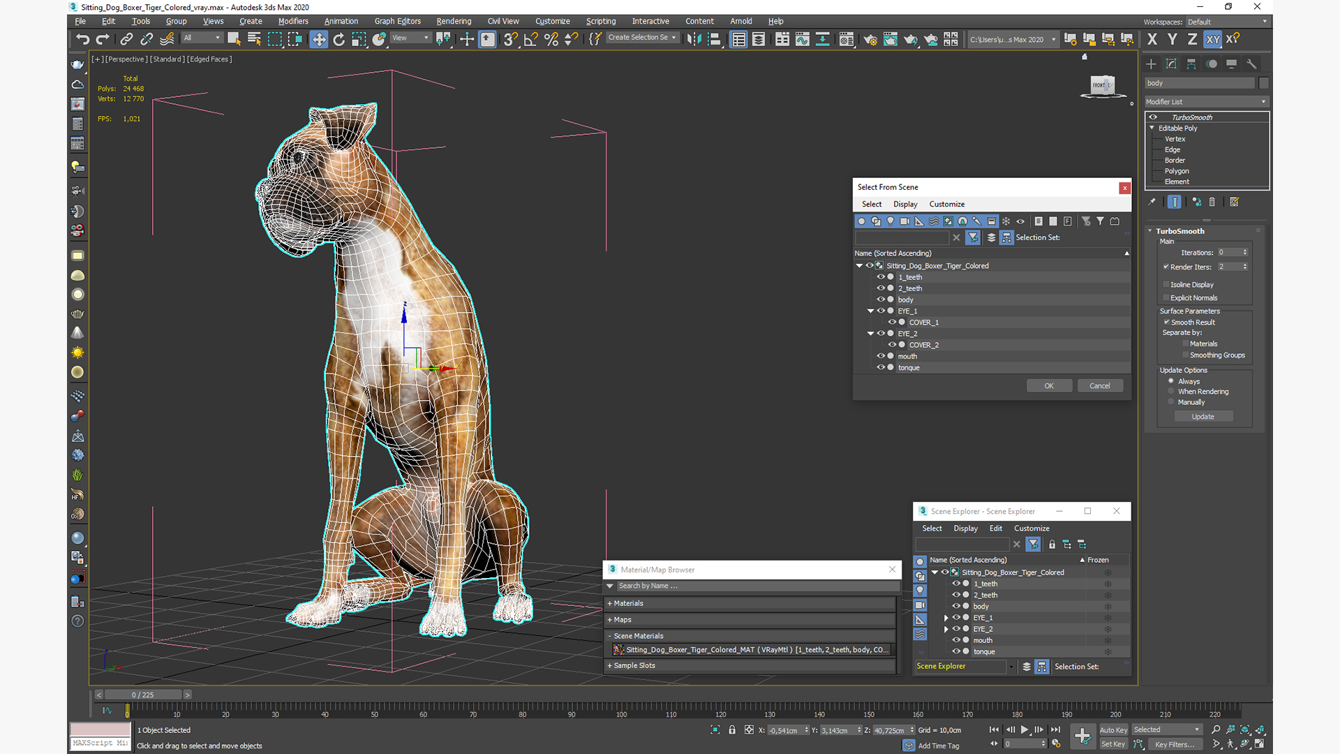Check Separate by Materials option
Image resolution: width=1340 pixels, height=754 pixels.
(1185, 343)
